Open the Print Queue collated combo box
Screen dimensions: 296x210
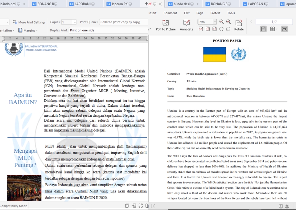(x=123, y=22)
